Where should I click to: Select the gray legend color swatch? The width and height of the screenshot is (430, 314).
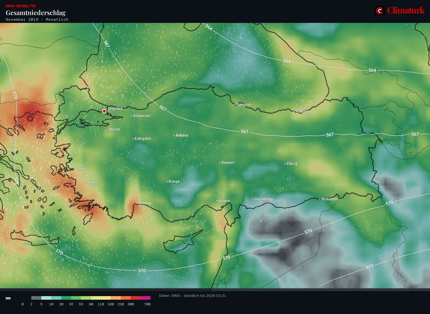(x=36, y=298)
